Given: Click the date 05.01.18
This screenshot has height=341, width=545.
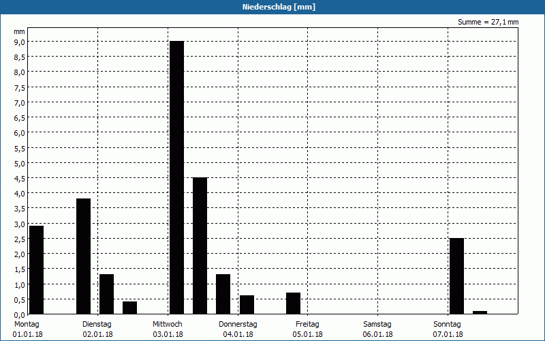Looking at the screenshot, I should pos(308,335).
